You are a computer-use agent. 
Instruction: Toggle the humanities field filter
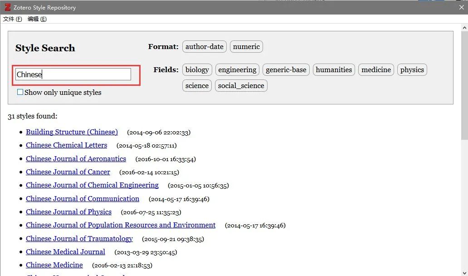334,69
